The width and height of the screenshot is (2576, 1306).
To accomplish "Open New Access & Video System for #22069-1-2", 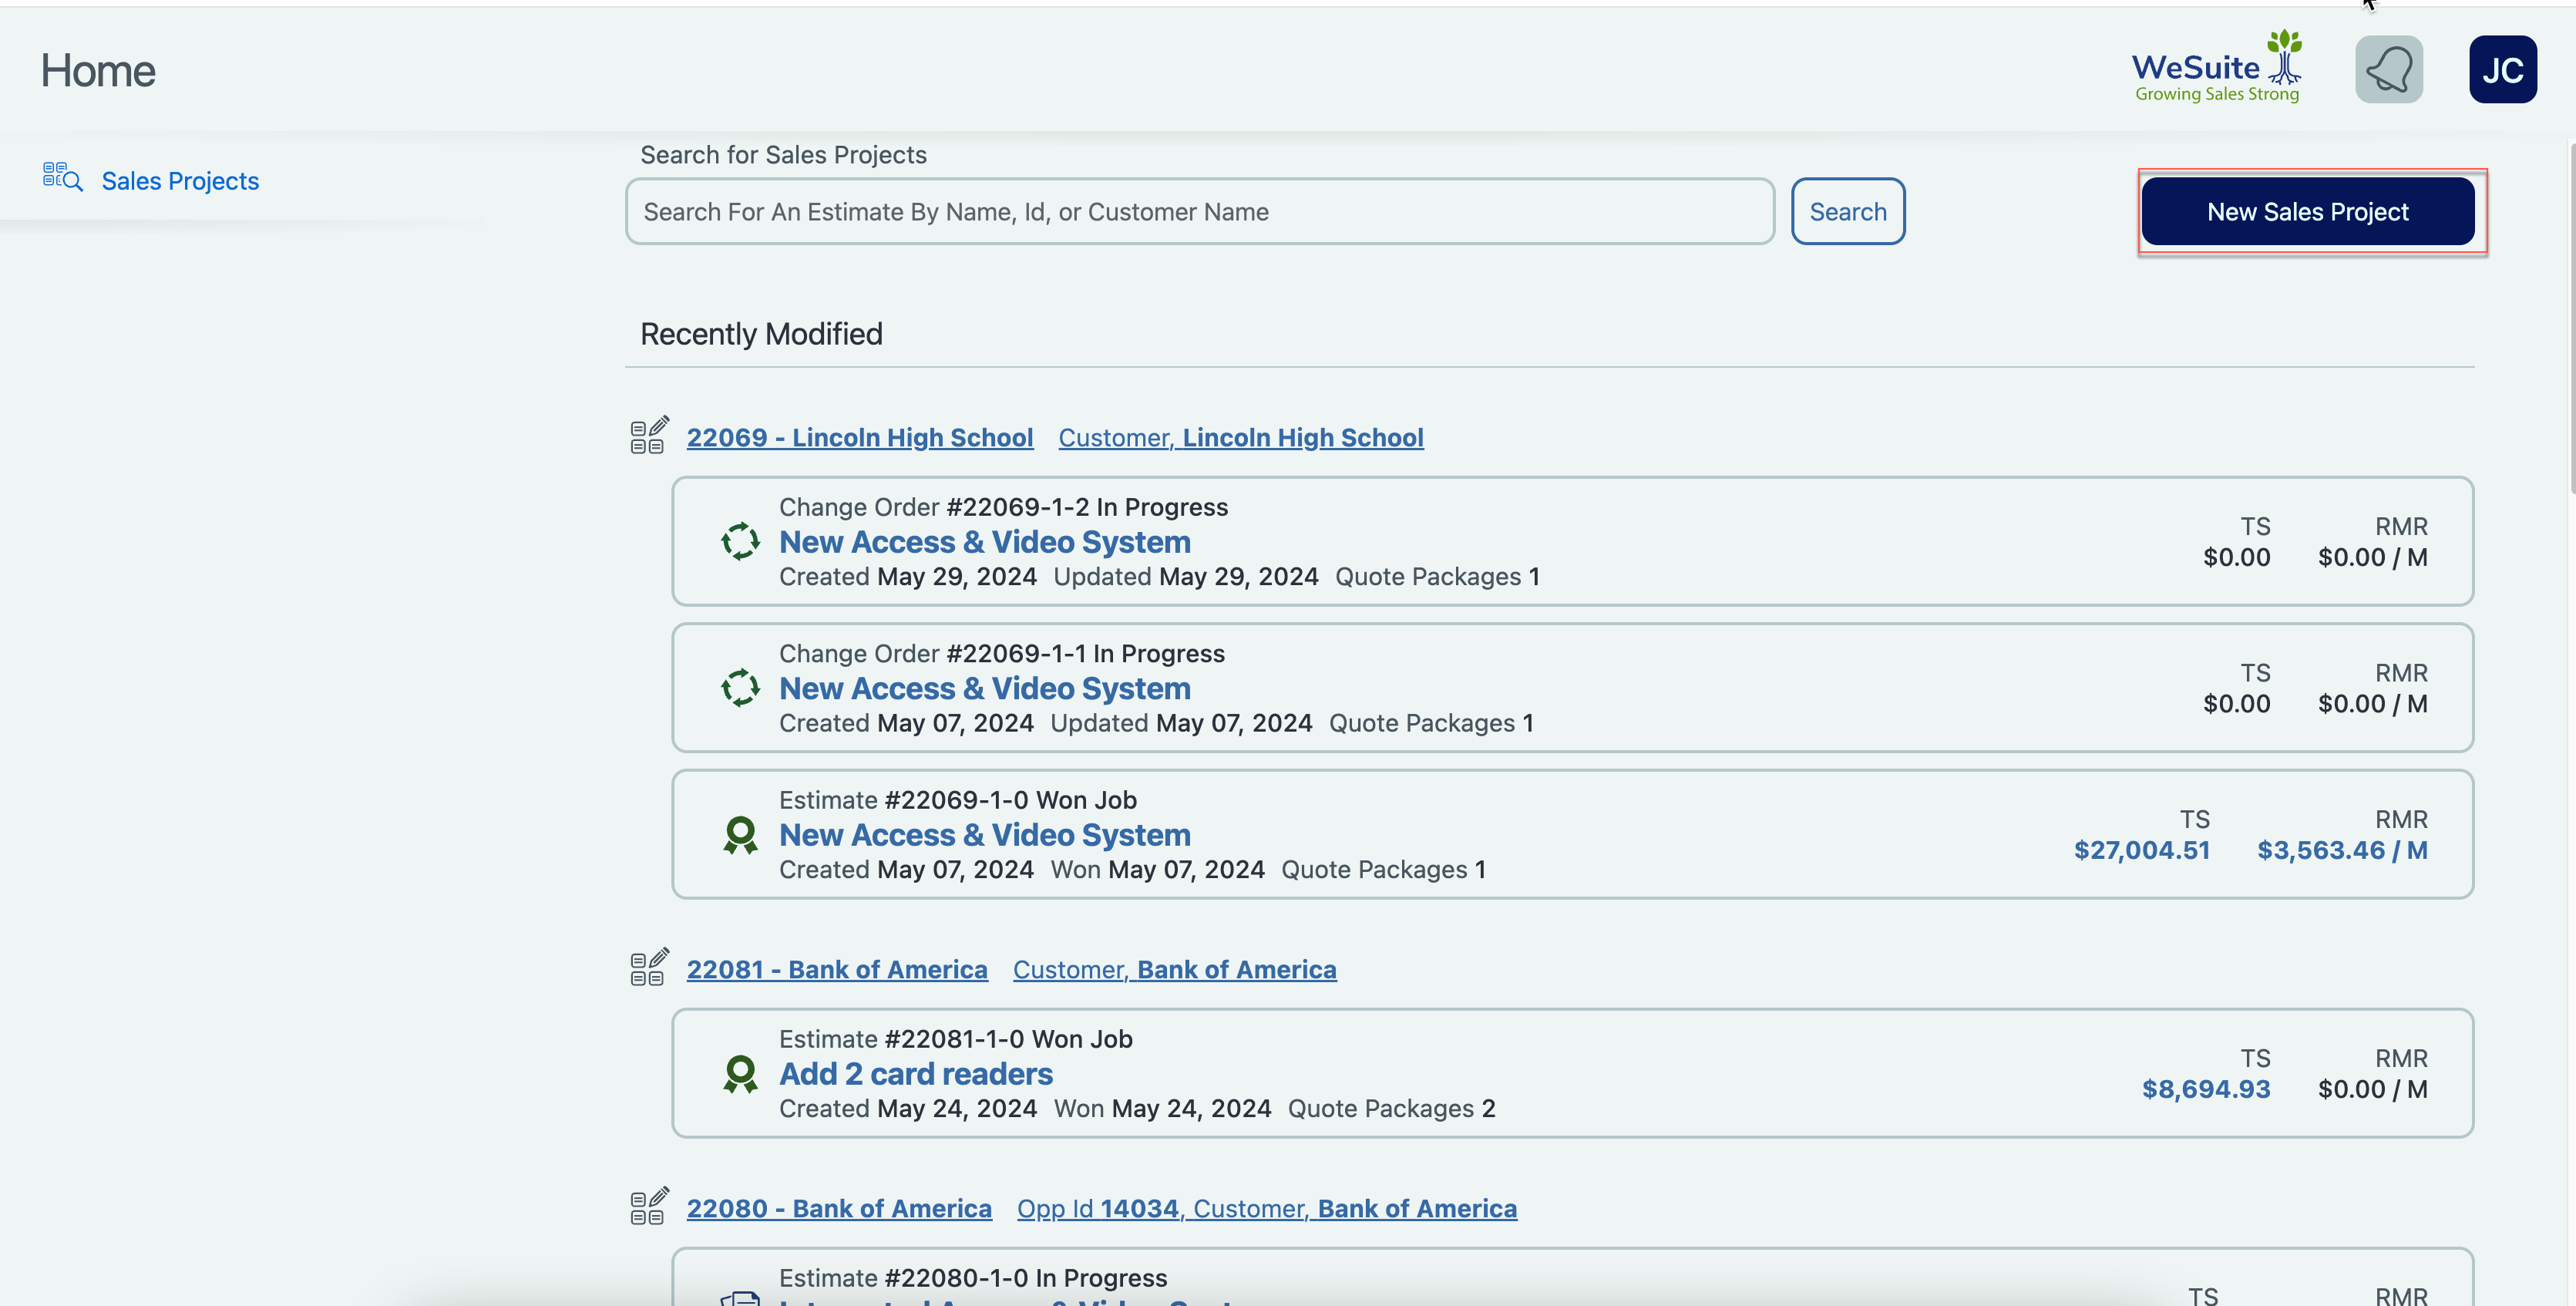I will (x=985, y=542).
